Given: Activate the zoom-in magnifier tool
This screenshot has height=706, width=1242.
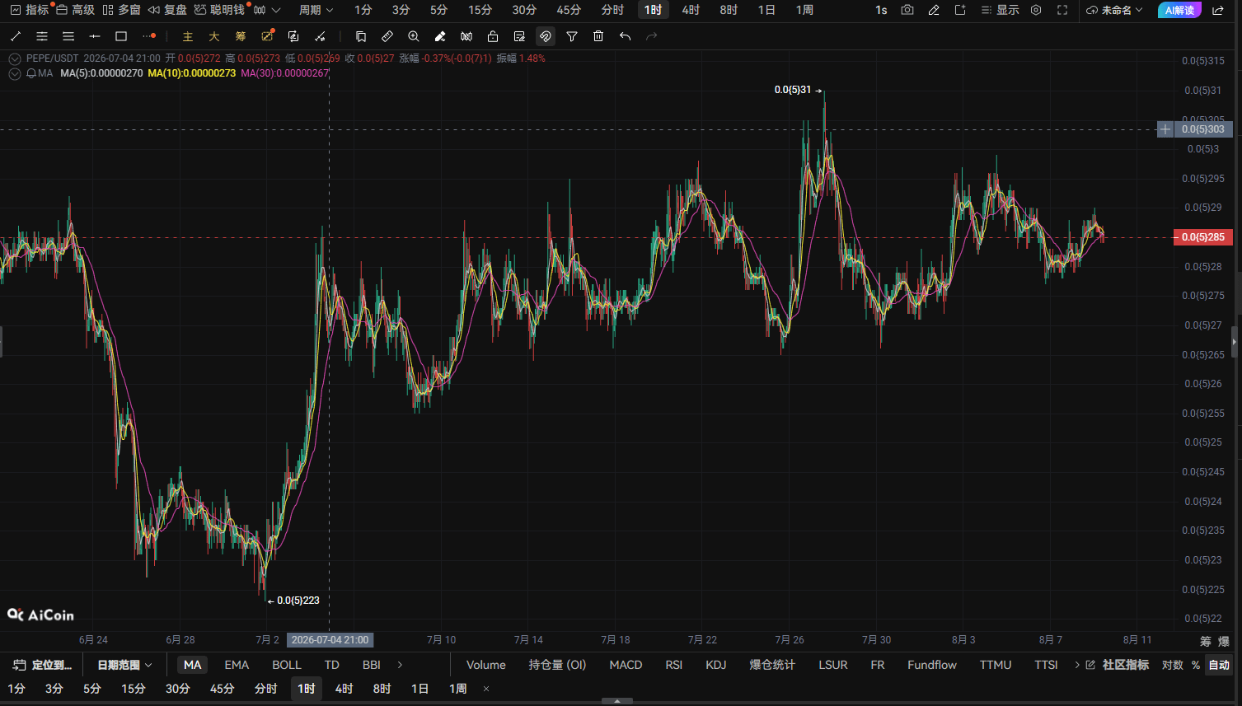Looking at the screenshot, I should coord(414,36).
